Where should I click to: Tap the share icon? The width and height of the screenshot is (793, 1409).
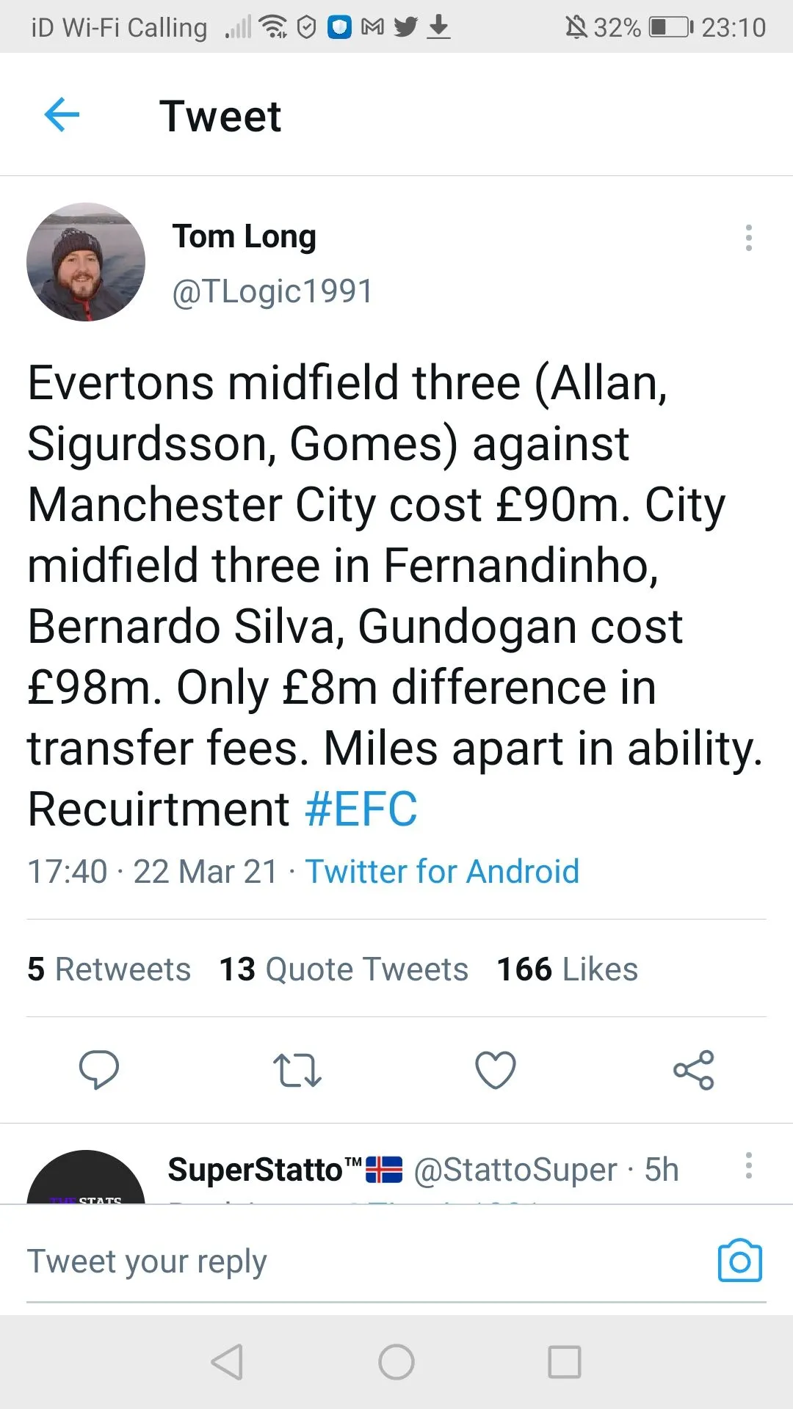[694, 1070]
